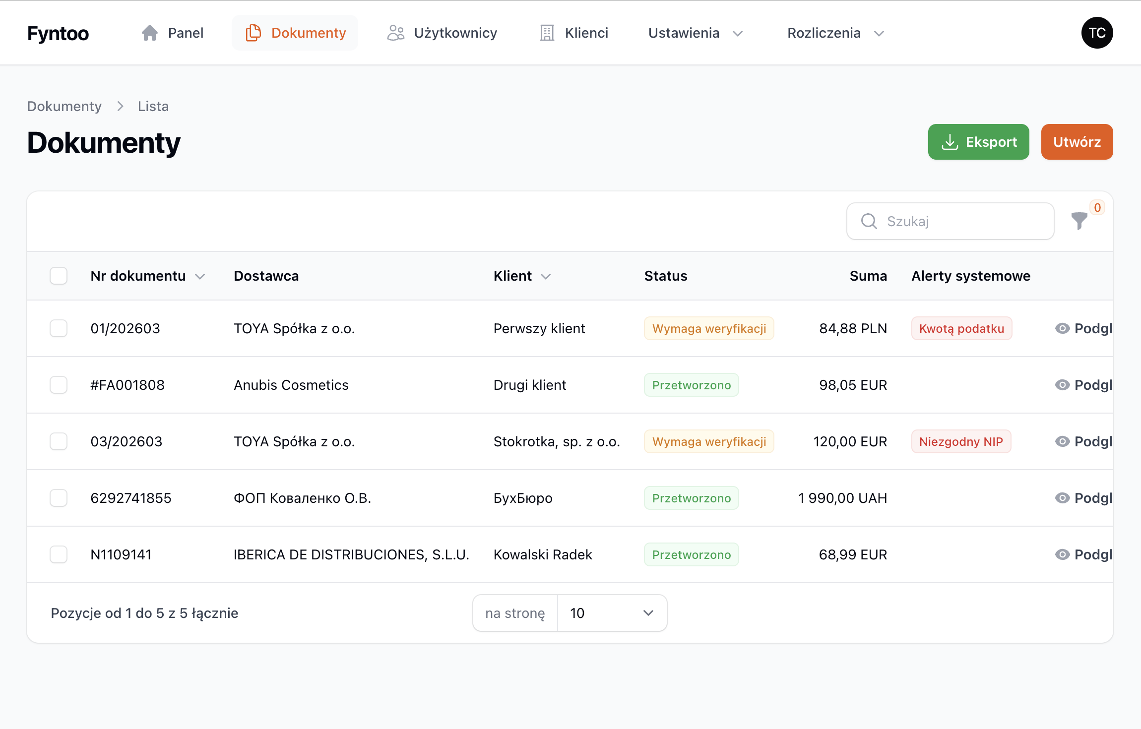Image resolution: width=1141 pixels, height=729 pixels.
Task: Click the home icon next to Panel
Action: [150, 32]
